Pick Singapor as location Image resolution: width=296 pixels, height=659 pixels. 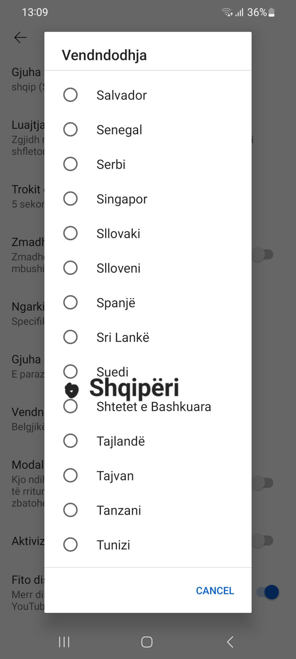click(70, 199)
